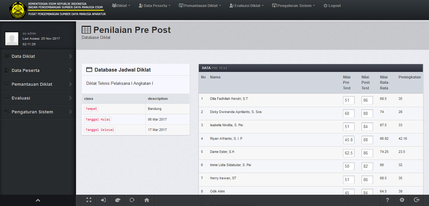The image size is (429, 206).
Task: Click the sidebar toggle arrow-box icon in bottom toolbar
Action: pyautogui.click(x=103, y=200)
